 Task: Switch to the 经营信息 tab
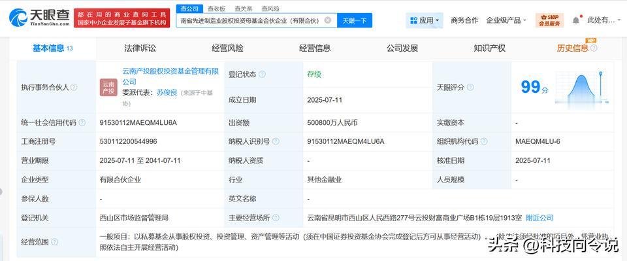point(315,48)
